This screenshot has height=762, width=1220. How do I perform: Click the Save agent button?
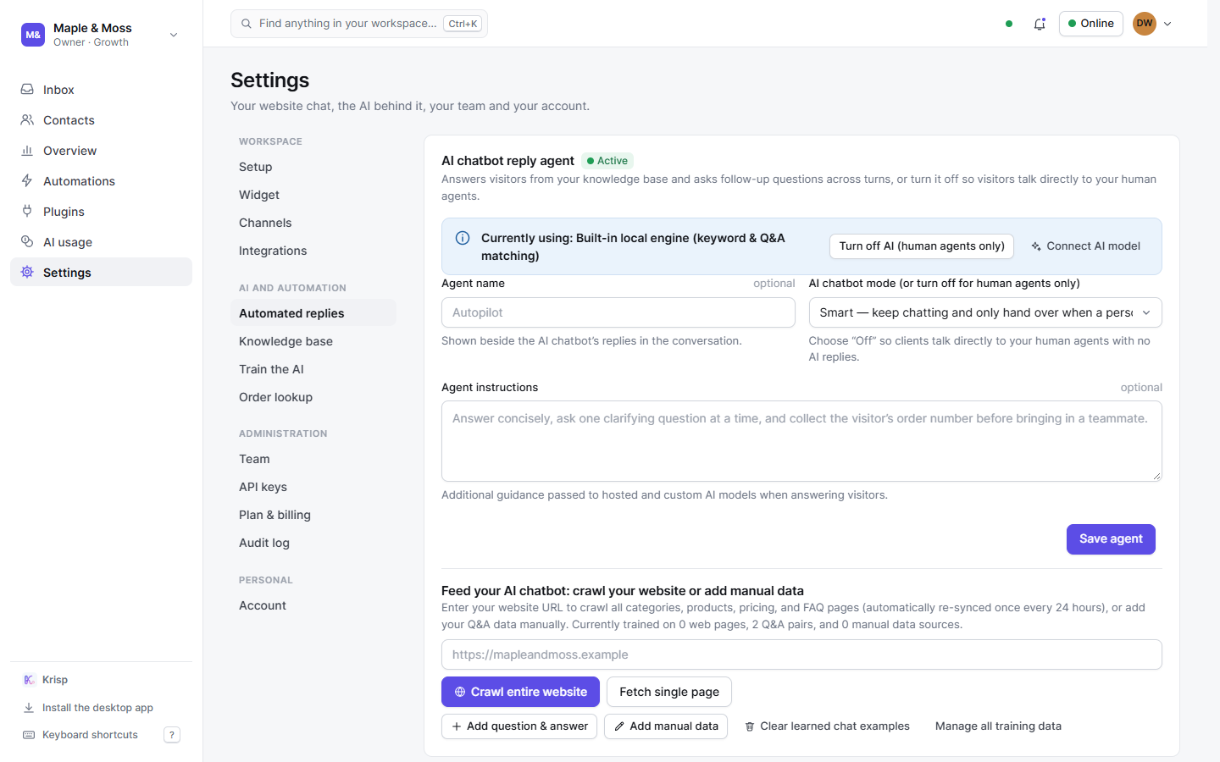(x=1111, y=539)
